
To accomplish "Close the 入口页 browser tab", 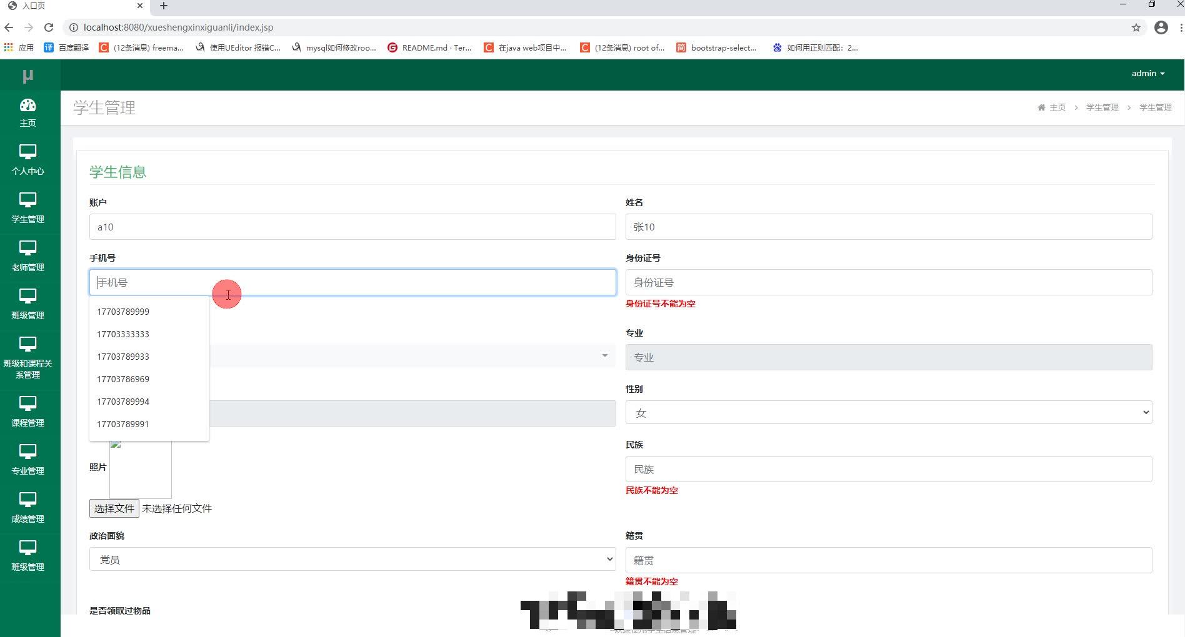I will click(x=139, y=6).
